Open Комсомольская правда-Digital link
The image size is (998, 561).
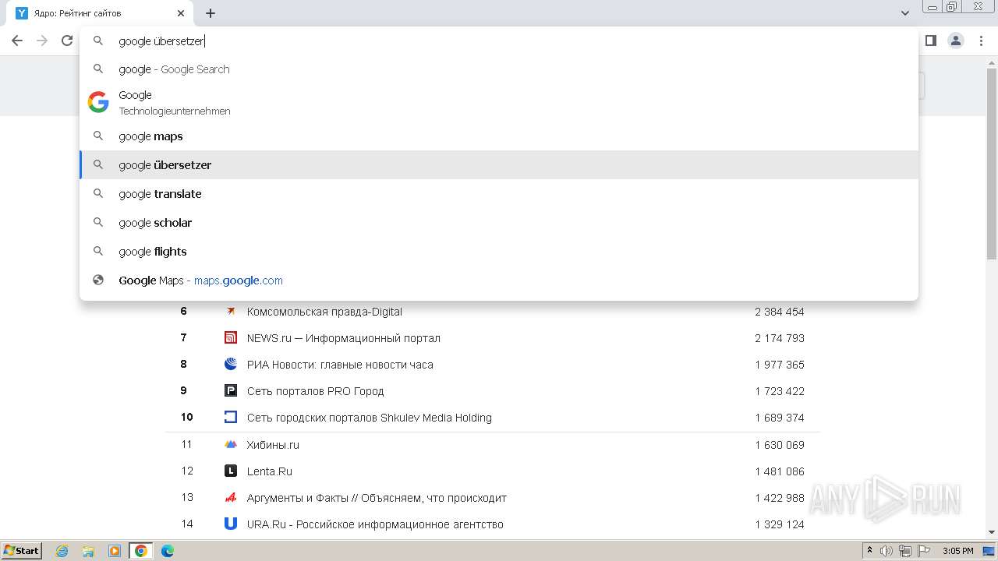(x=324, y=312)
